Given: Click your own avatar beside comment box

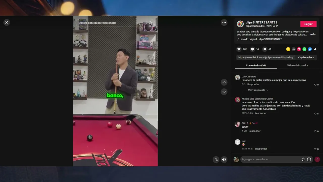Looking at the screenshot, I should click(236, 159).
